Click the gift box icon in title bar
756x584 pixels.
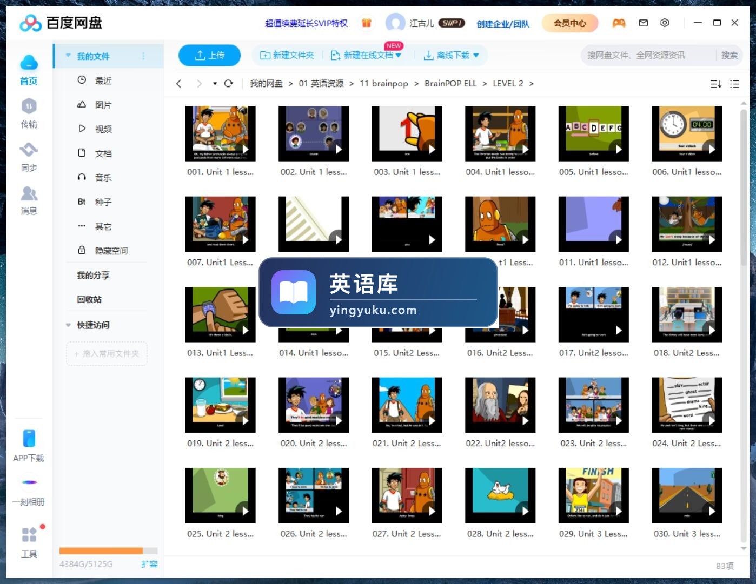pos(367,23)
